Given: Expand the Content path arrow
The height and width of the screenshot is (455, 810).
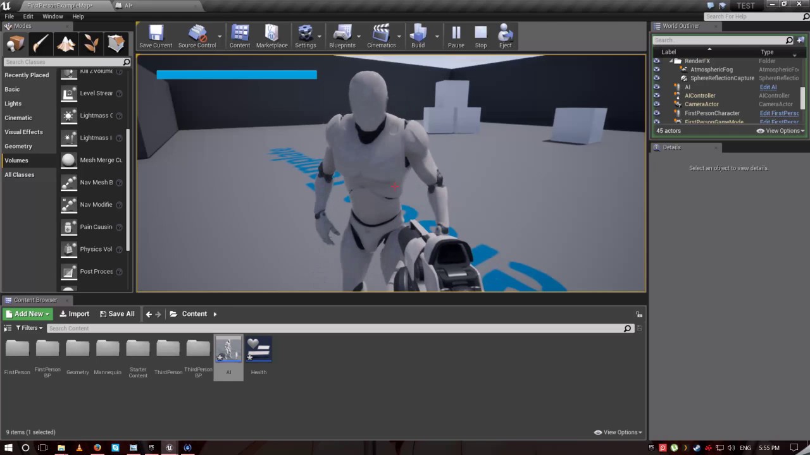Looking at the screenshot, I should 215,314.
